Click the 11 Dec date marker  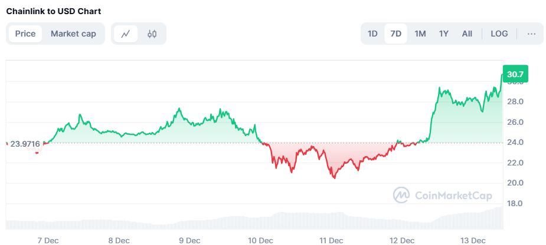pyautogui.click(x=331, y=240)
